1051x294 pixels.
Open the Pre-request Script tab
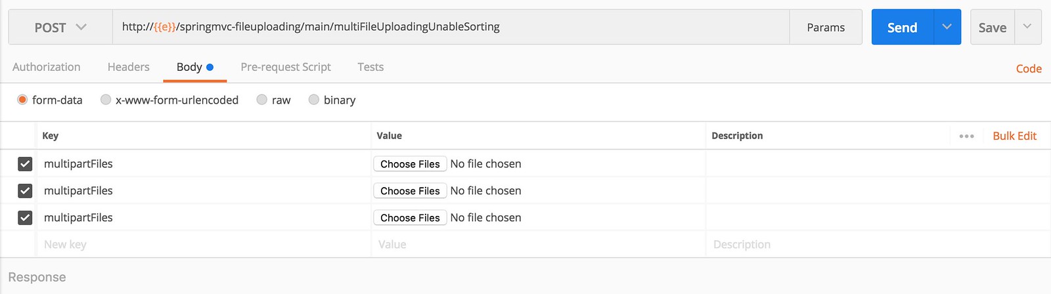click(x=286, y=67)
